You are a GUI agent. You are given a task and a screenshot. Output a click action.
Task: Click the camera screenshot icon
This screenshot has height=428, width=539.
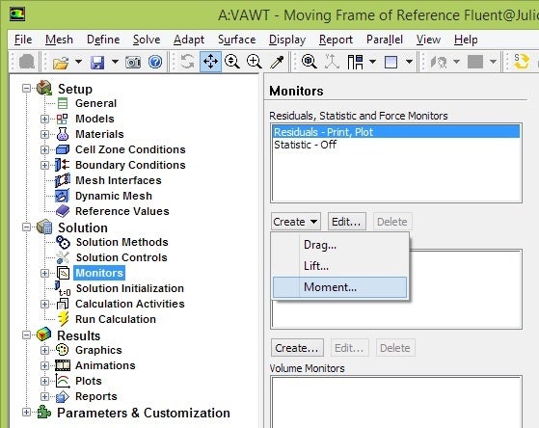point(133,63)
